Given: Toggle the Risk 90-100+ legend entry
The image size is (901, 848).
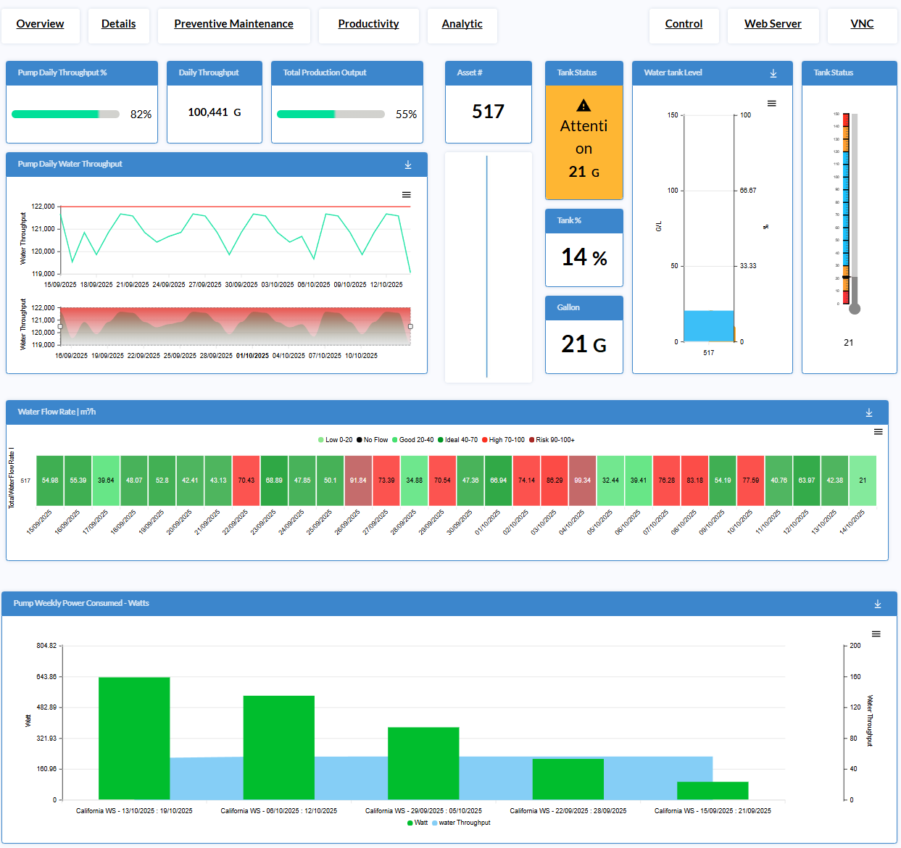Looking at the screenshot, I should [x=552, y=440].
